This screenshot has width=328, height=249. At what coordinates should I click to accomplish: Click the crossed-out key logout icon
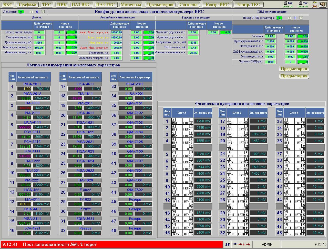click(314, 6)
